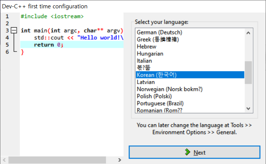Pick Norwegian (Norsk bokm?) language

[x=190, y=89]
